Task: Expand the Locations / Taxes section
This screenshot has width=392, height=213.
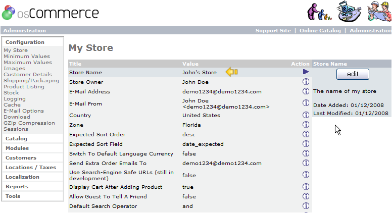Action: pos(31,168)
